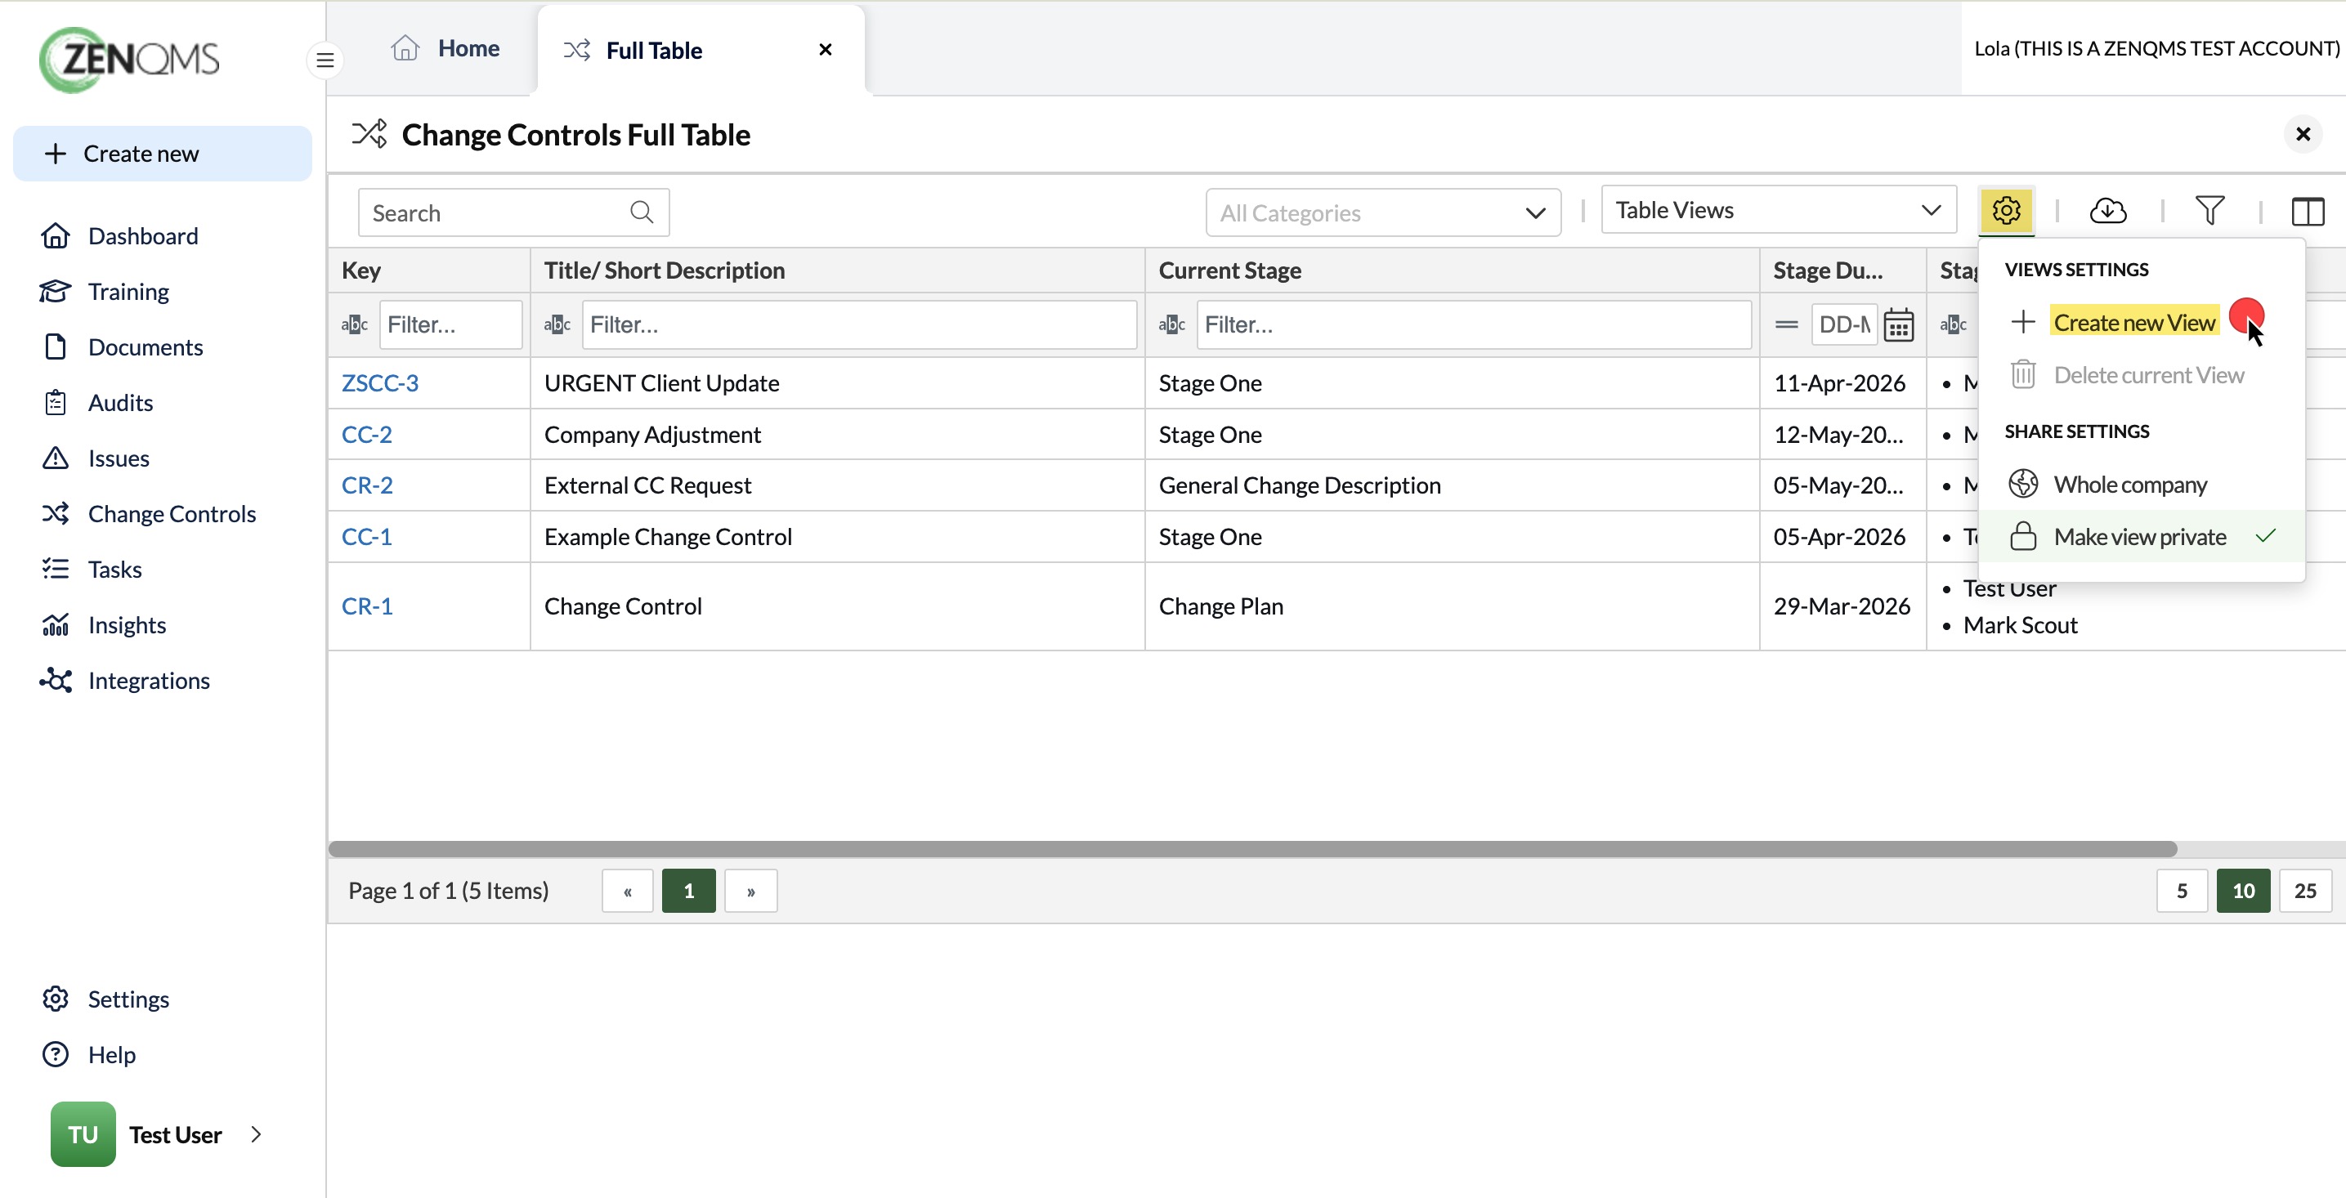
Task: Show 25 items per page
Action: pyautogui.click(x=2305, y=890)
